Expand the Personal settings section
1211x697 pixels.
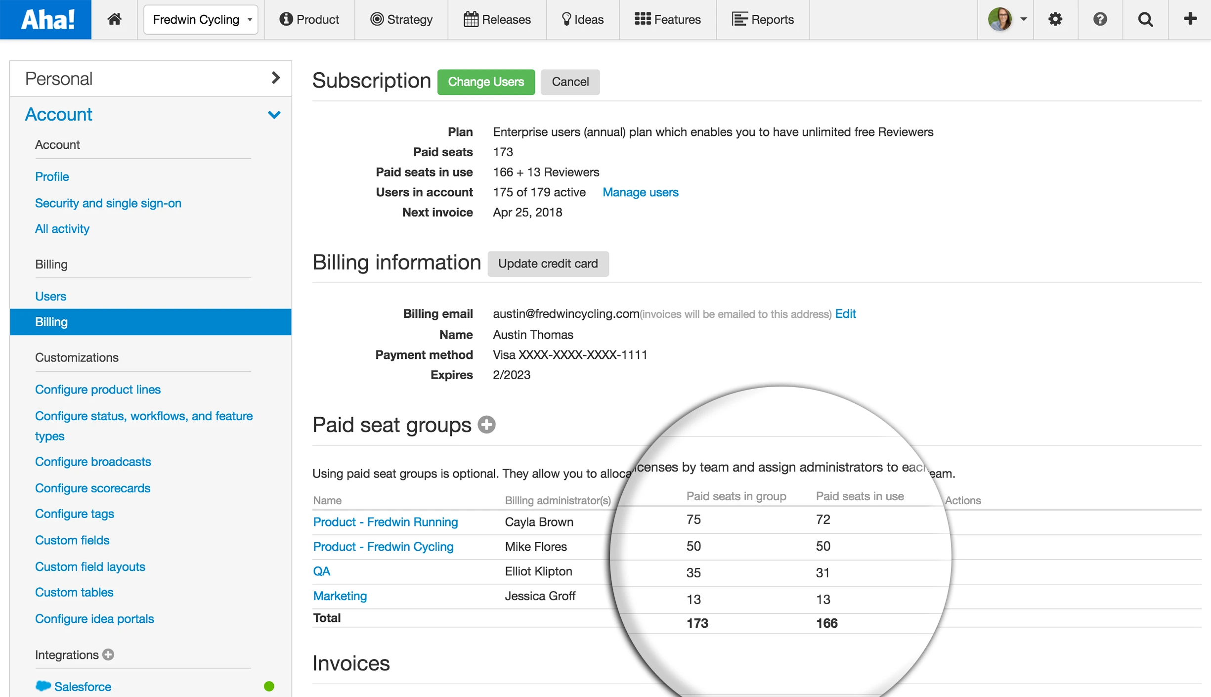[275, 78]
